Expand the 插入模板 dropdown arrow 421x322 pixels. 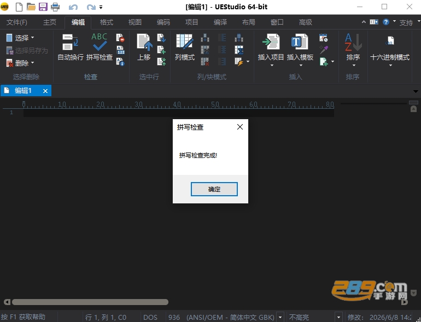tap(301, 65)
